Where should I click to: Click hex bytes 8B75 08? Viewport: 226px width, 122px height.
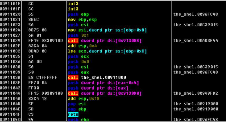point(37,30)
